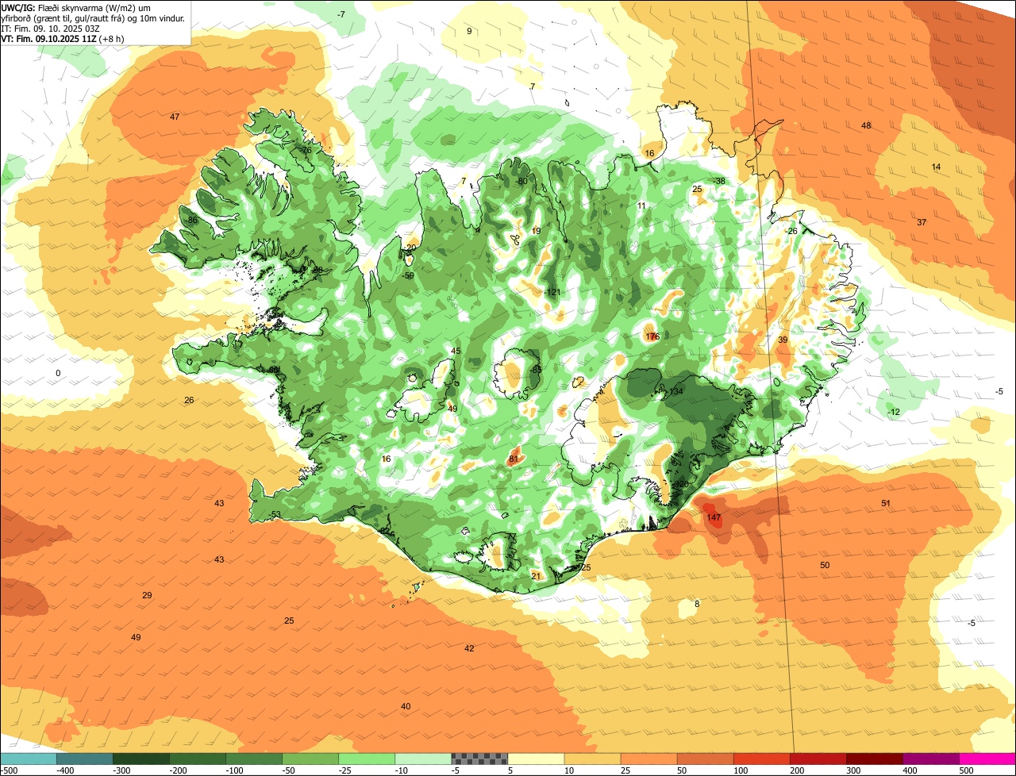This screenshot has height=776, width=1016.
Task: Click the map value '-86' in the Westfjords
Action: point(190,220)
